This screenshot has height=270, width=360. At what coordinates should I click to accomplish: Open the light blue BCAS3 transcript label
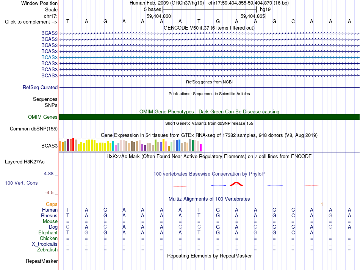(49, 57)
